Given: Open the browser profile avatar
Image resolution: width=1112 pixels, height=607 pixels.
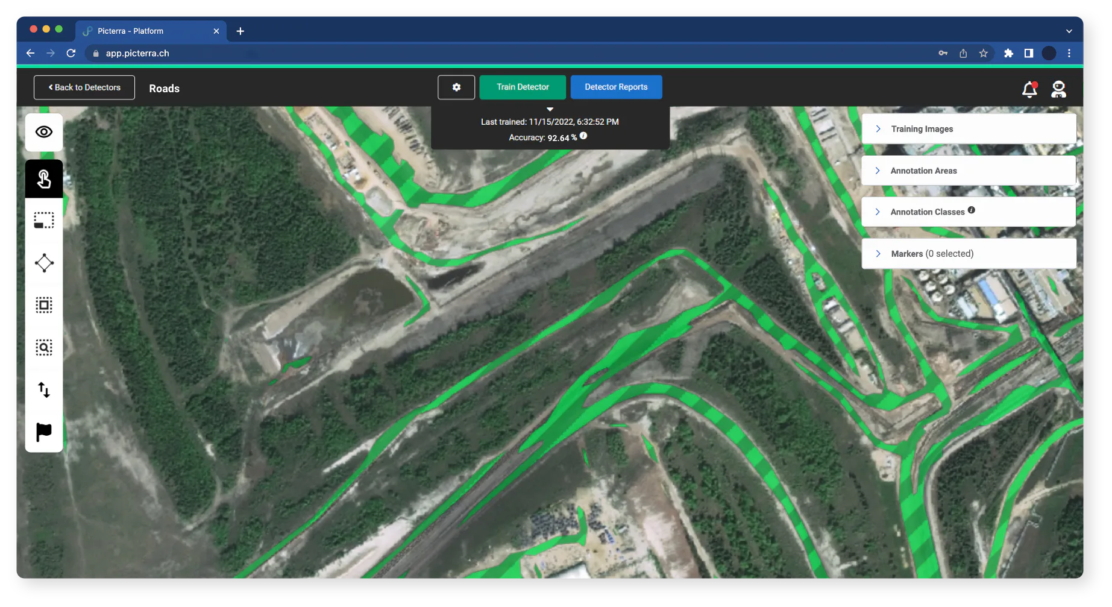Looking at the screenshot, I should click(x=1049, y=53).
